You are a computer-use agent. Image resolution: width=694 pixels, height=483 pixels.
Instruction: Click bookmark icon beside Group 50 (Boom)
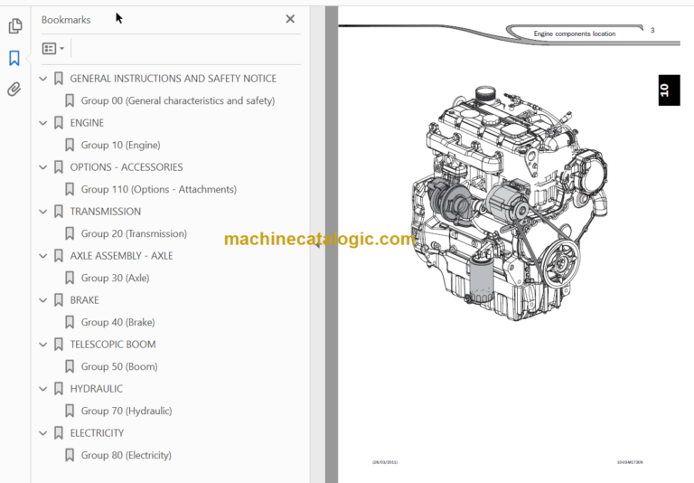click(x=70, y=366)
